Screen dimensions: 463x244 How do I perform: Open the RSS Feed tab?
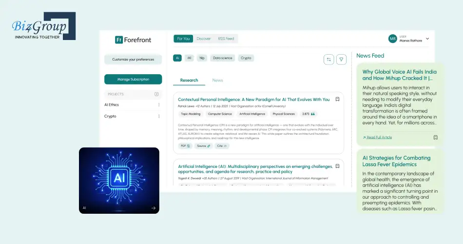pos(226,39)
